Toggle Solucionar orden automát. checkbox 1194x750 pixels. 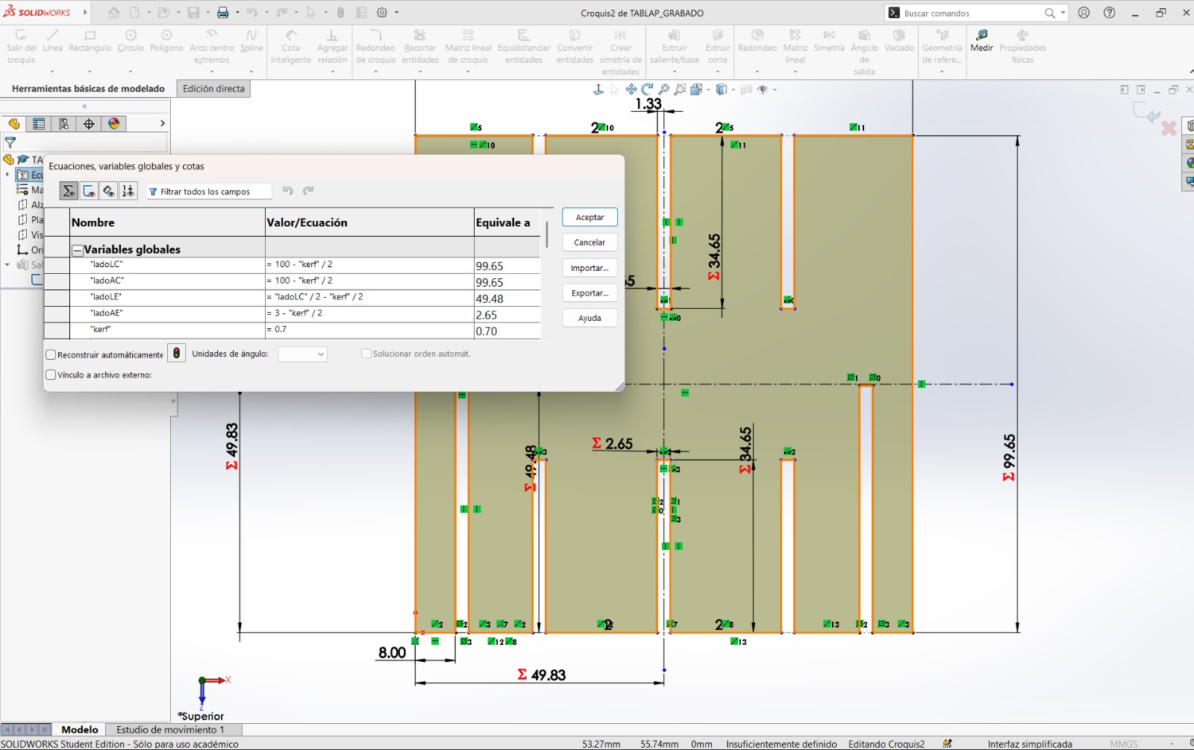366,354
